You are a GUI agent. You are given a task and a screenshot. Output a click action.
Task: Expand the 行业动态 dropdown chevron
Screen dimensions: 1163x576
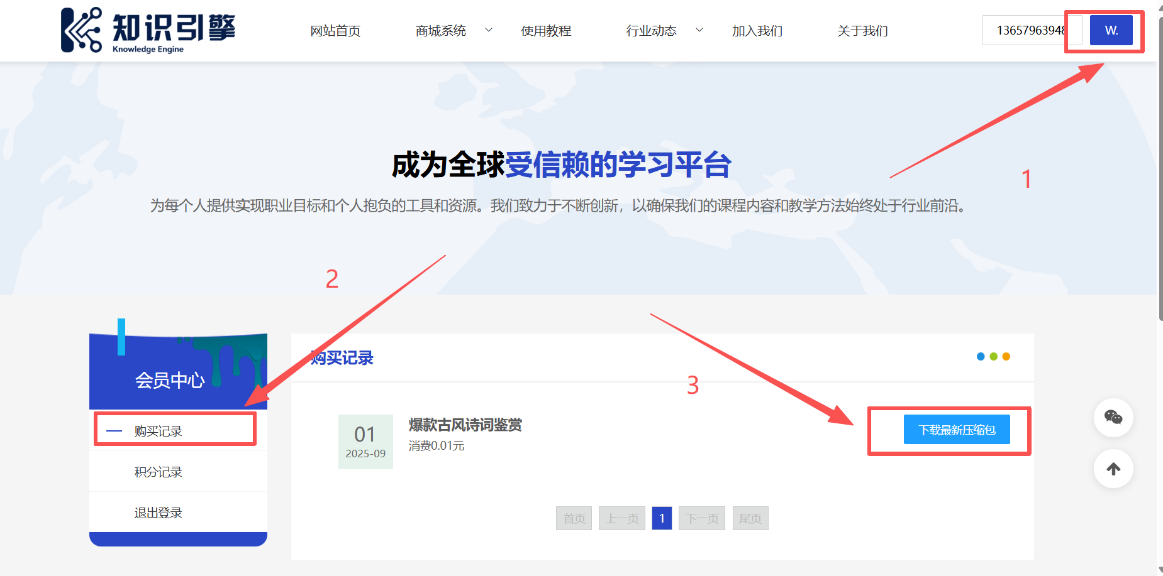tap(699, 30)
